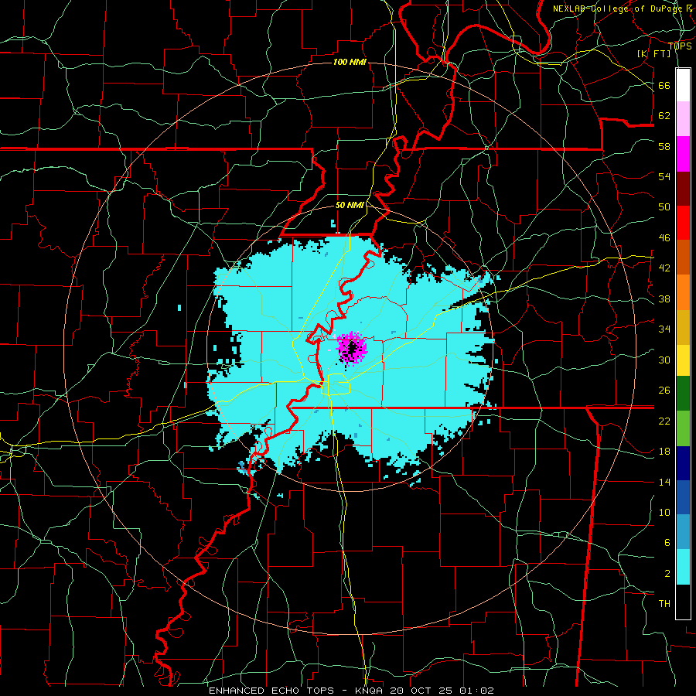Click the cyan 10 kft legend swatch
Screen dimensions: 696x696
[683, 567]
